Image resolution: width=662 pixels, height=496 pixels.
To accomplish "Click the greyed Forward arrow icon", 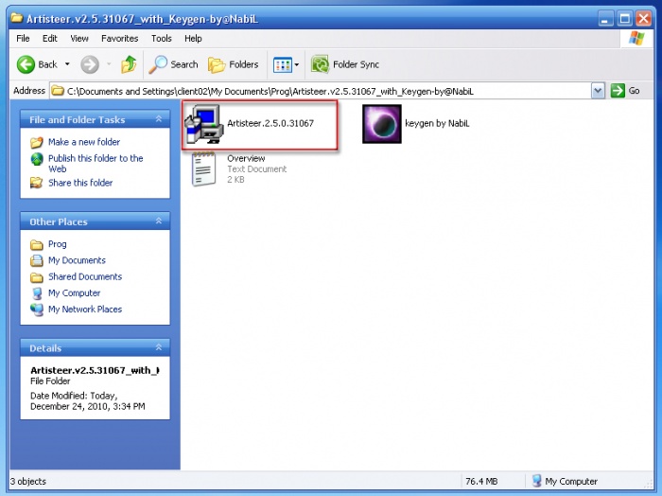I will click(x=90, y=64).
